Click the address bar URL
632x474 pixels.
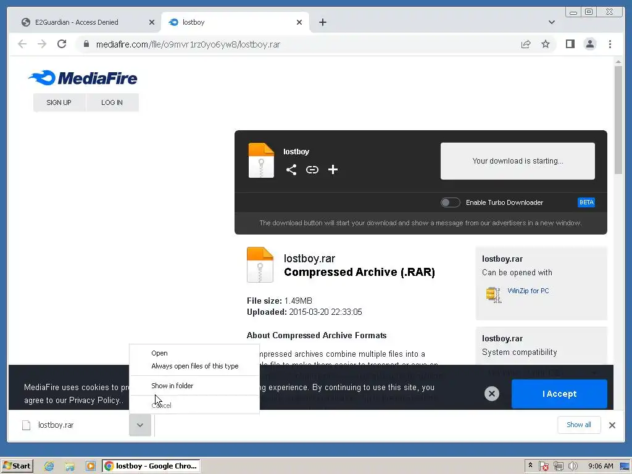(x=188, y=44)
